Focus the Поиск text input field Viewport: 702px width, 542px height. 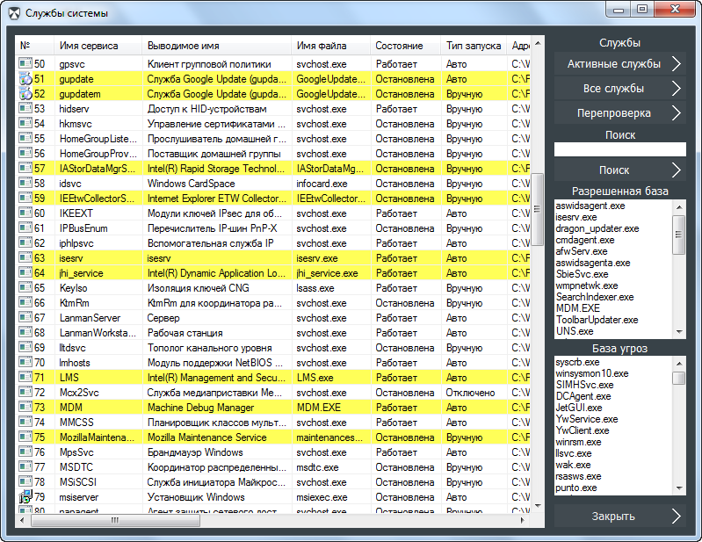click(619, 150)
